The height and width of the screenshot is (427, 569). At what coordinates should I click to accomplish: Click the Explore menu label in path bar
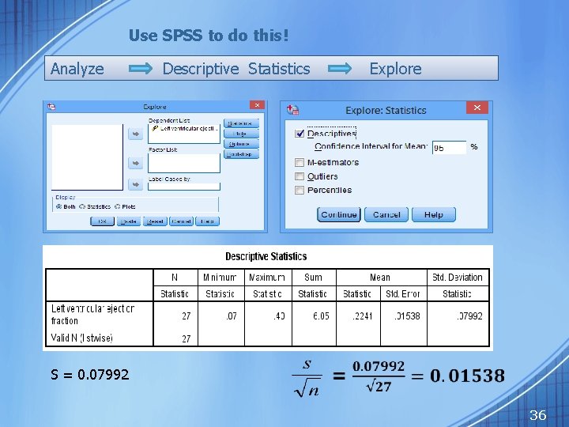pyautogui.click(x=396, y=69)
